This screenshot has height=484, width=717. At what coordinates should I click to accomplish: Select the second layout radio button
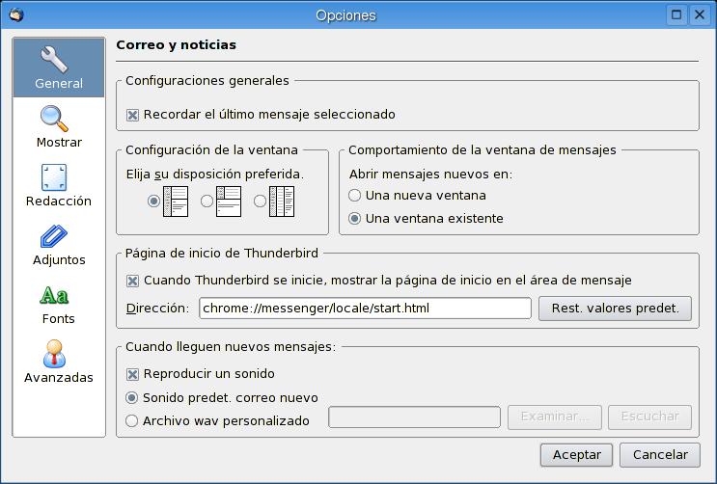(x=207, y=202)
